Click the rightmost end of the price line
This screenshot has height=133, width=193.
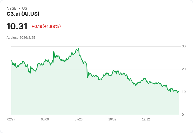179,92
